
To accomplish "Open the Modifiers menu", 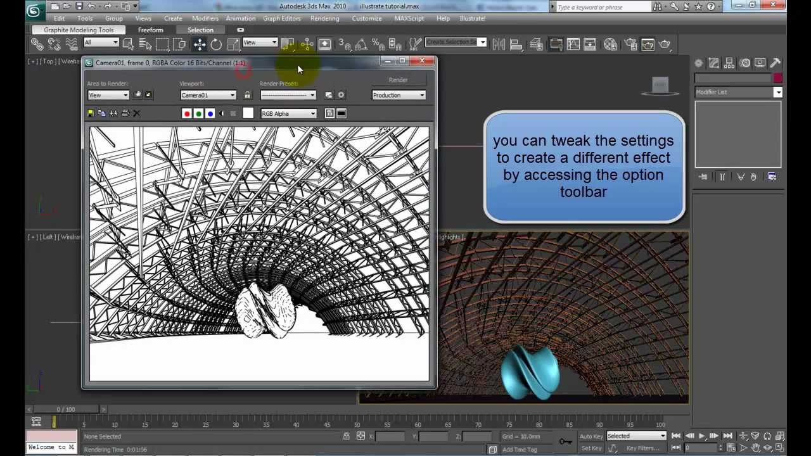I will click(205, 18).
